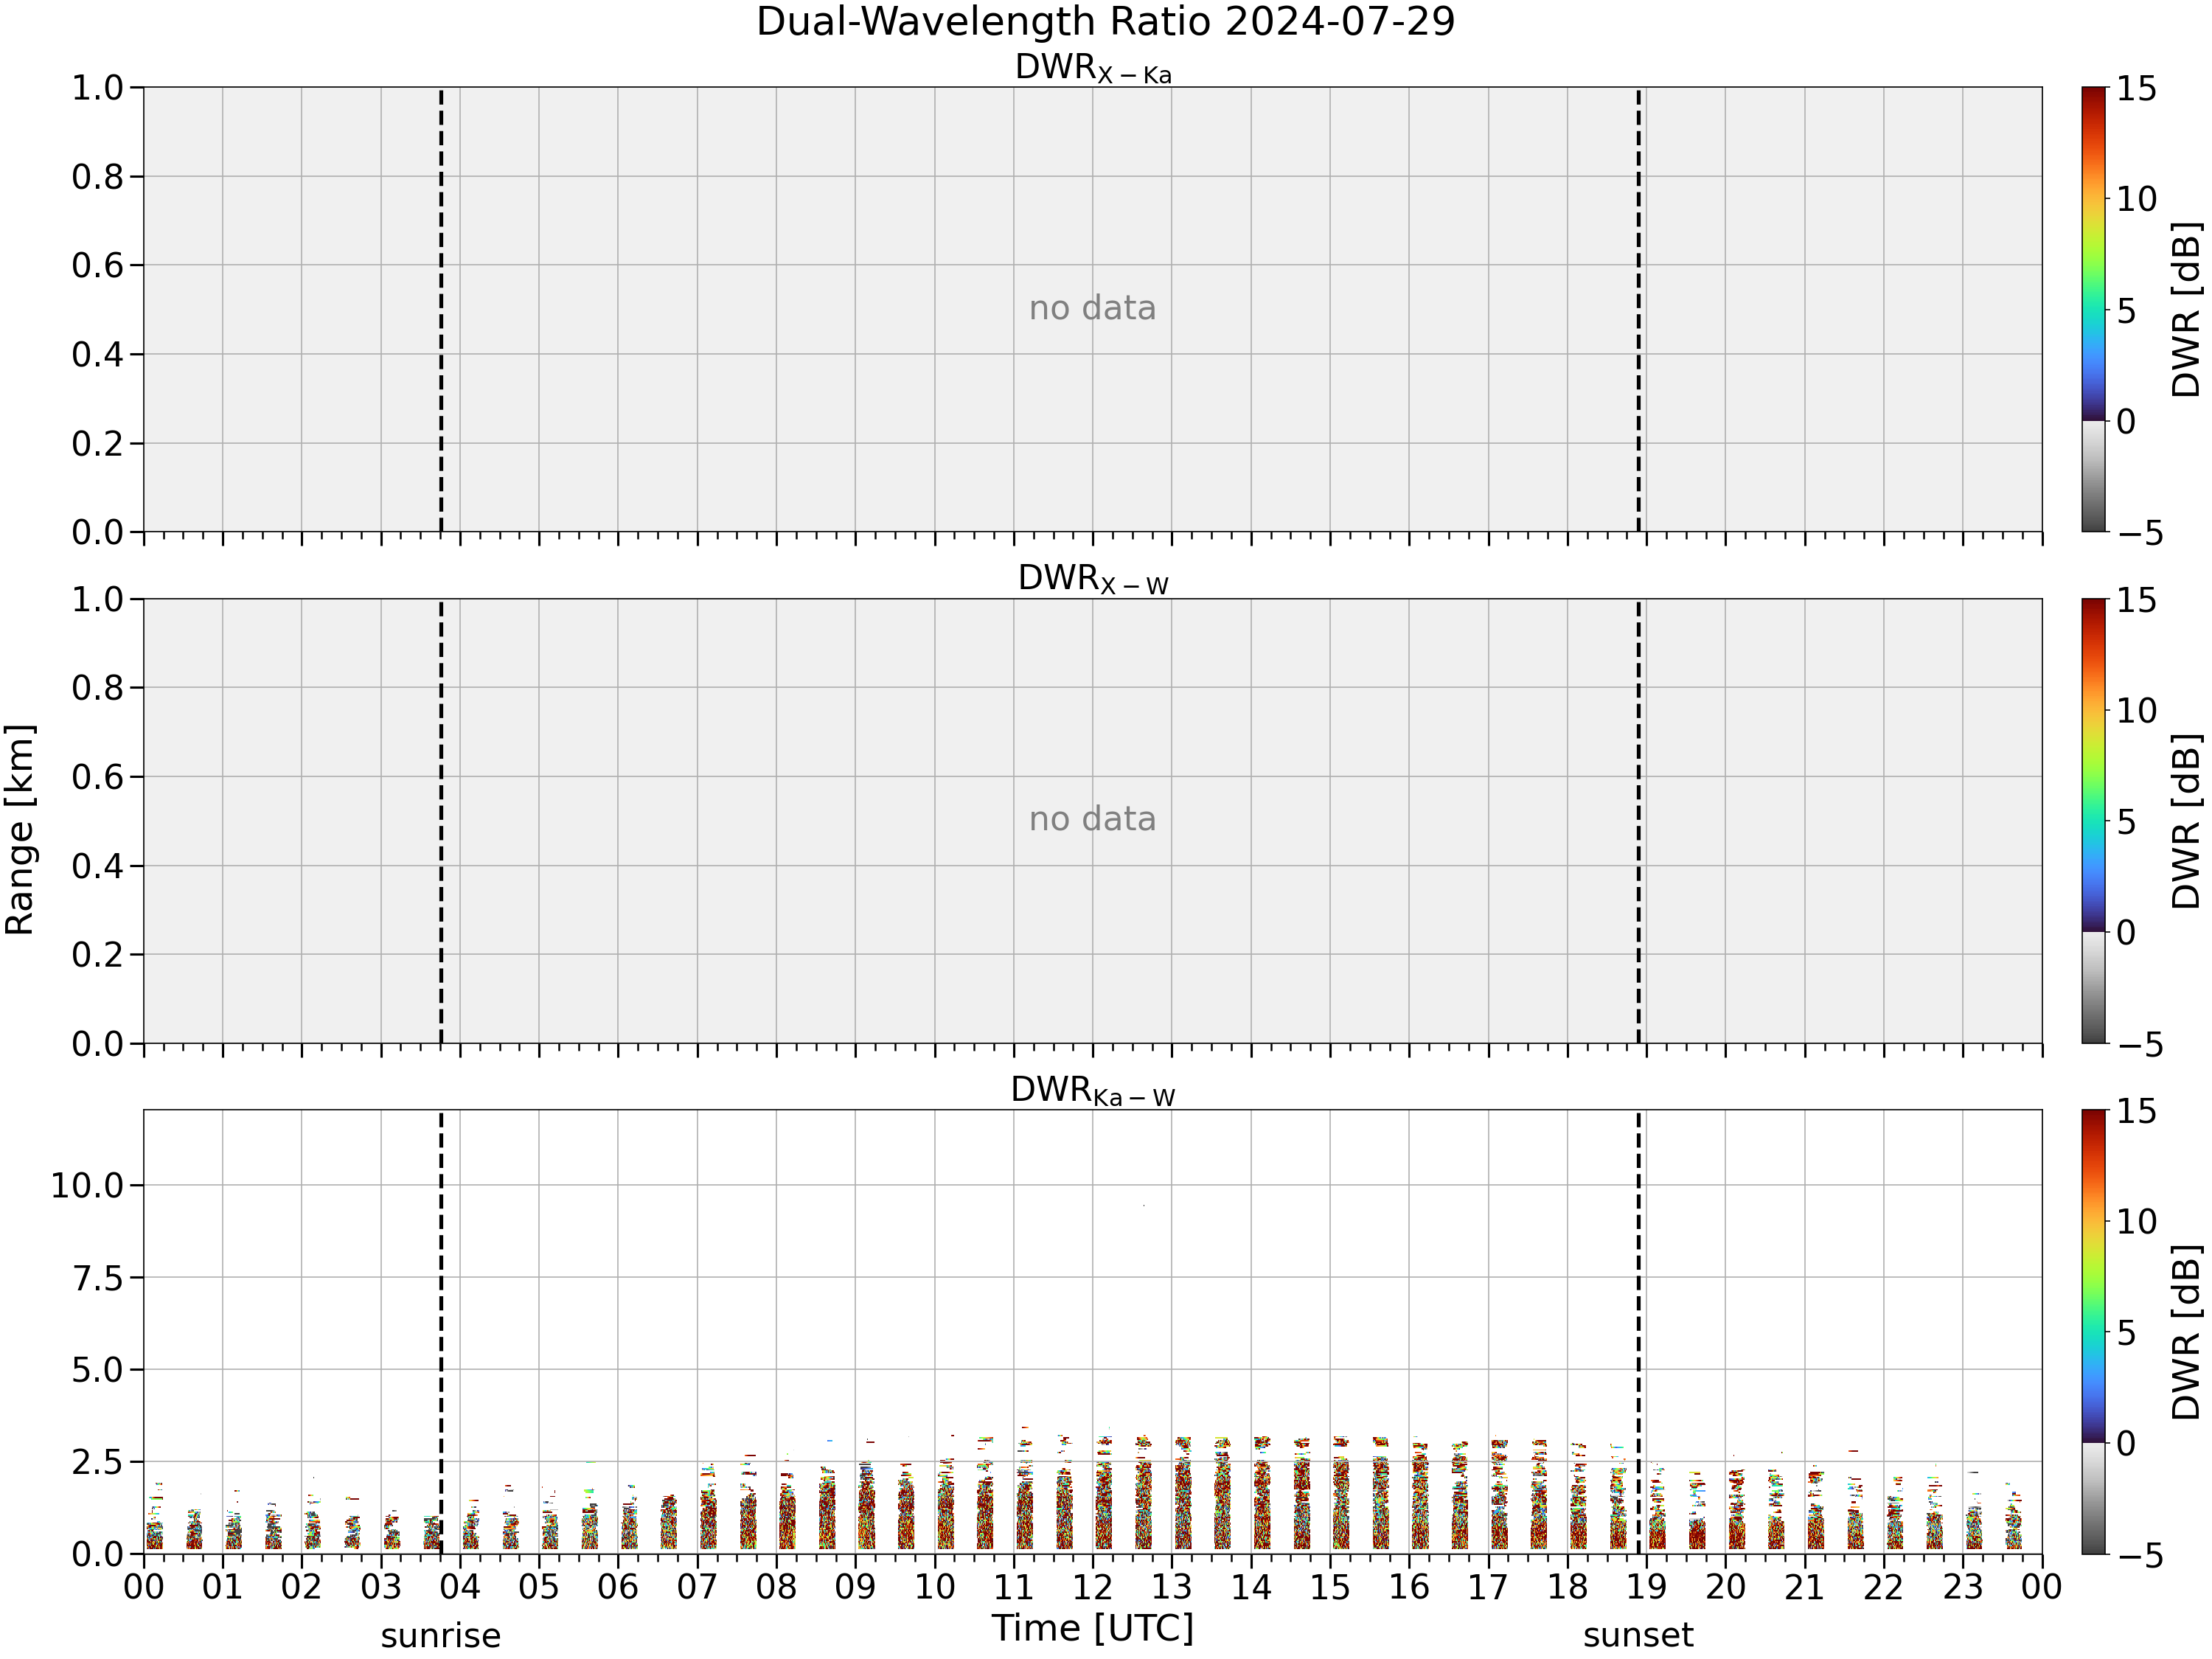Click the DWR Ka-W panel title

click(x=1093, y=1090)
